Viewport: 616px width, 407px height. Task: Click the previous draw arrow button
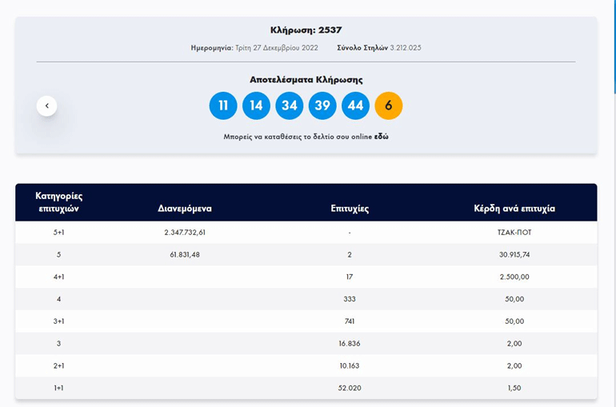[46, 106]
